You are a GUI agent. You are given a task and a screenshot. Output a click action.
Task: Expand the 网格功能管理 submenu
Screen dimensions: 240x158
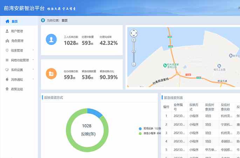coord(33,60)
